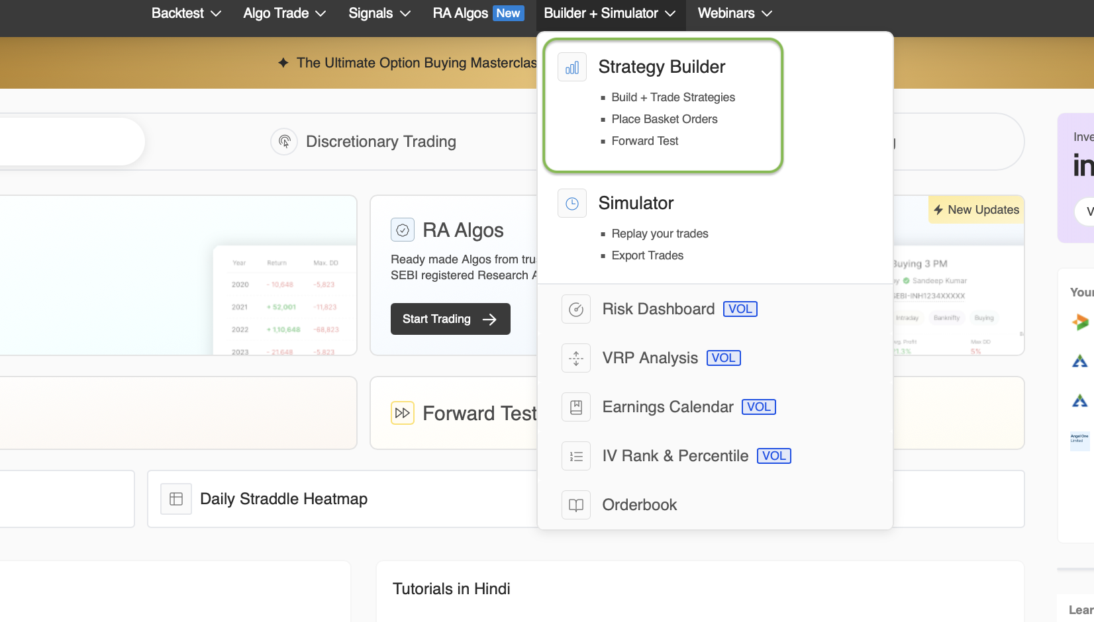Click the Forward Test fast-forward icon
1094x622 pixels.
(x=403, y=414)
